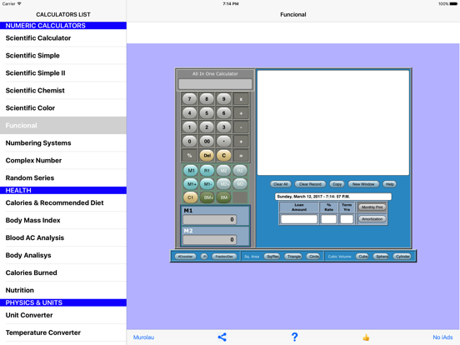Click the Clear All button
460x345 pixels.
tap(281, 184)
